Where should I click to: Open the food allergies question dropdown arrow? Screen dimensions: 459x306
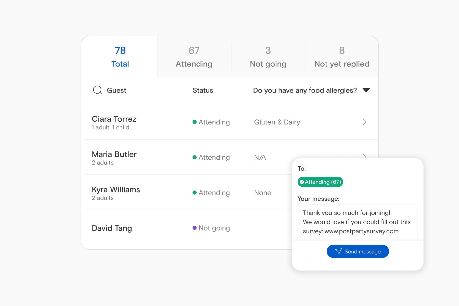pos(366,90)
